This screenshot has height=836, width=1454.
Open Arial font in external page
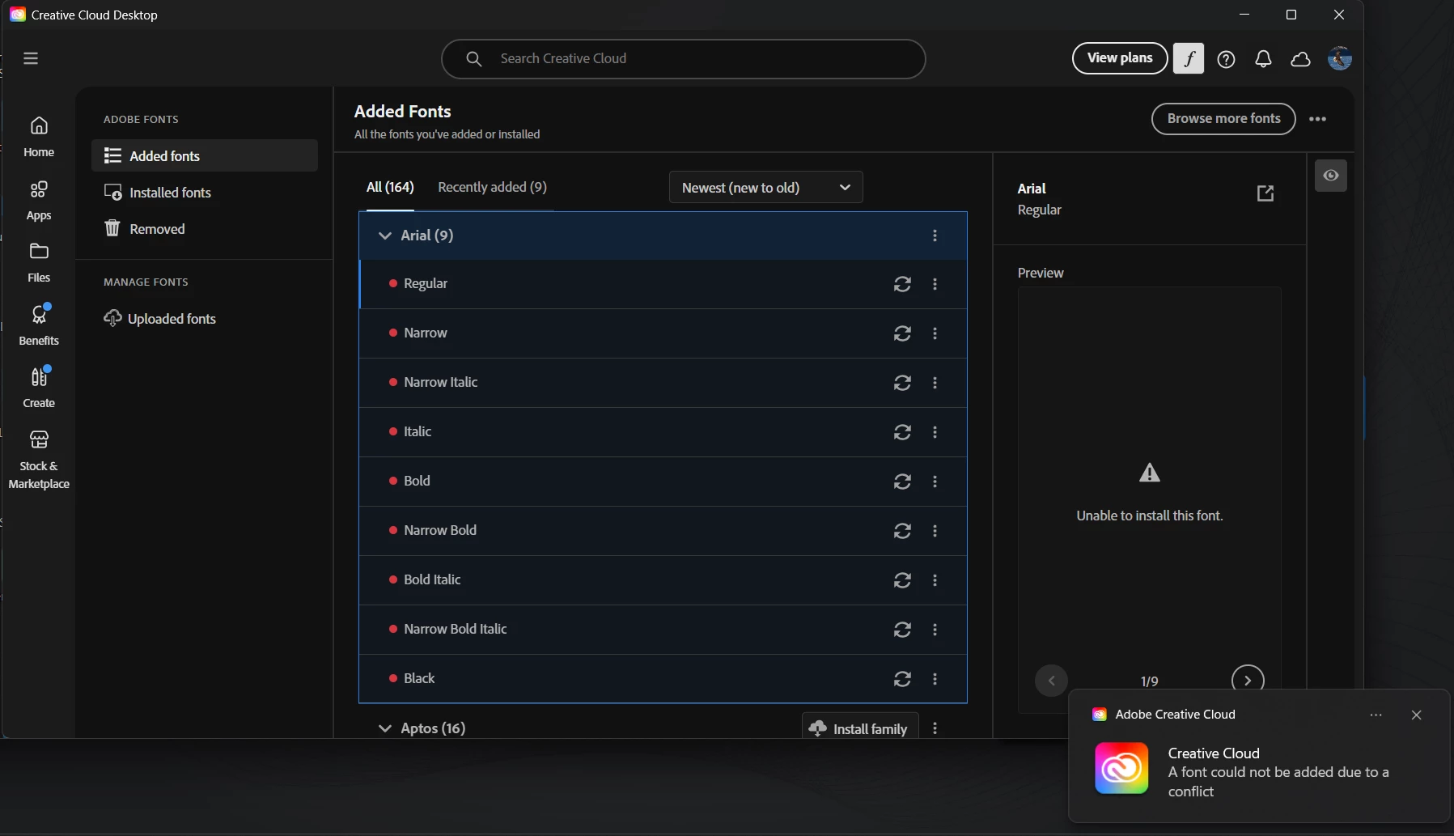[x=1265, y=193]
